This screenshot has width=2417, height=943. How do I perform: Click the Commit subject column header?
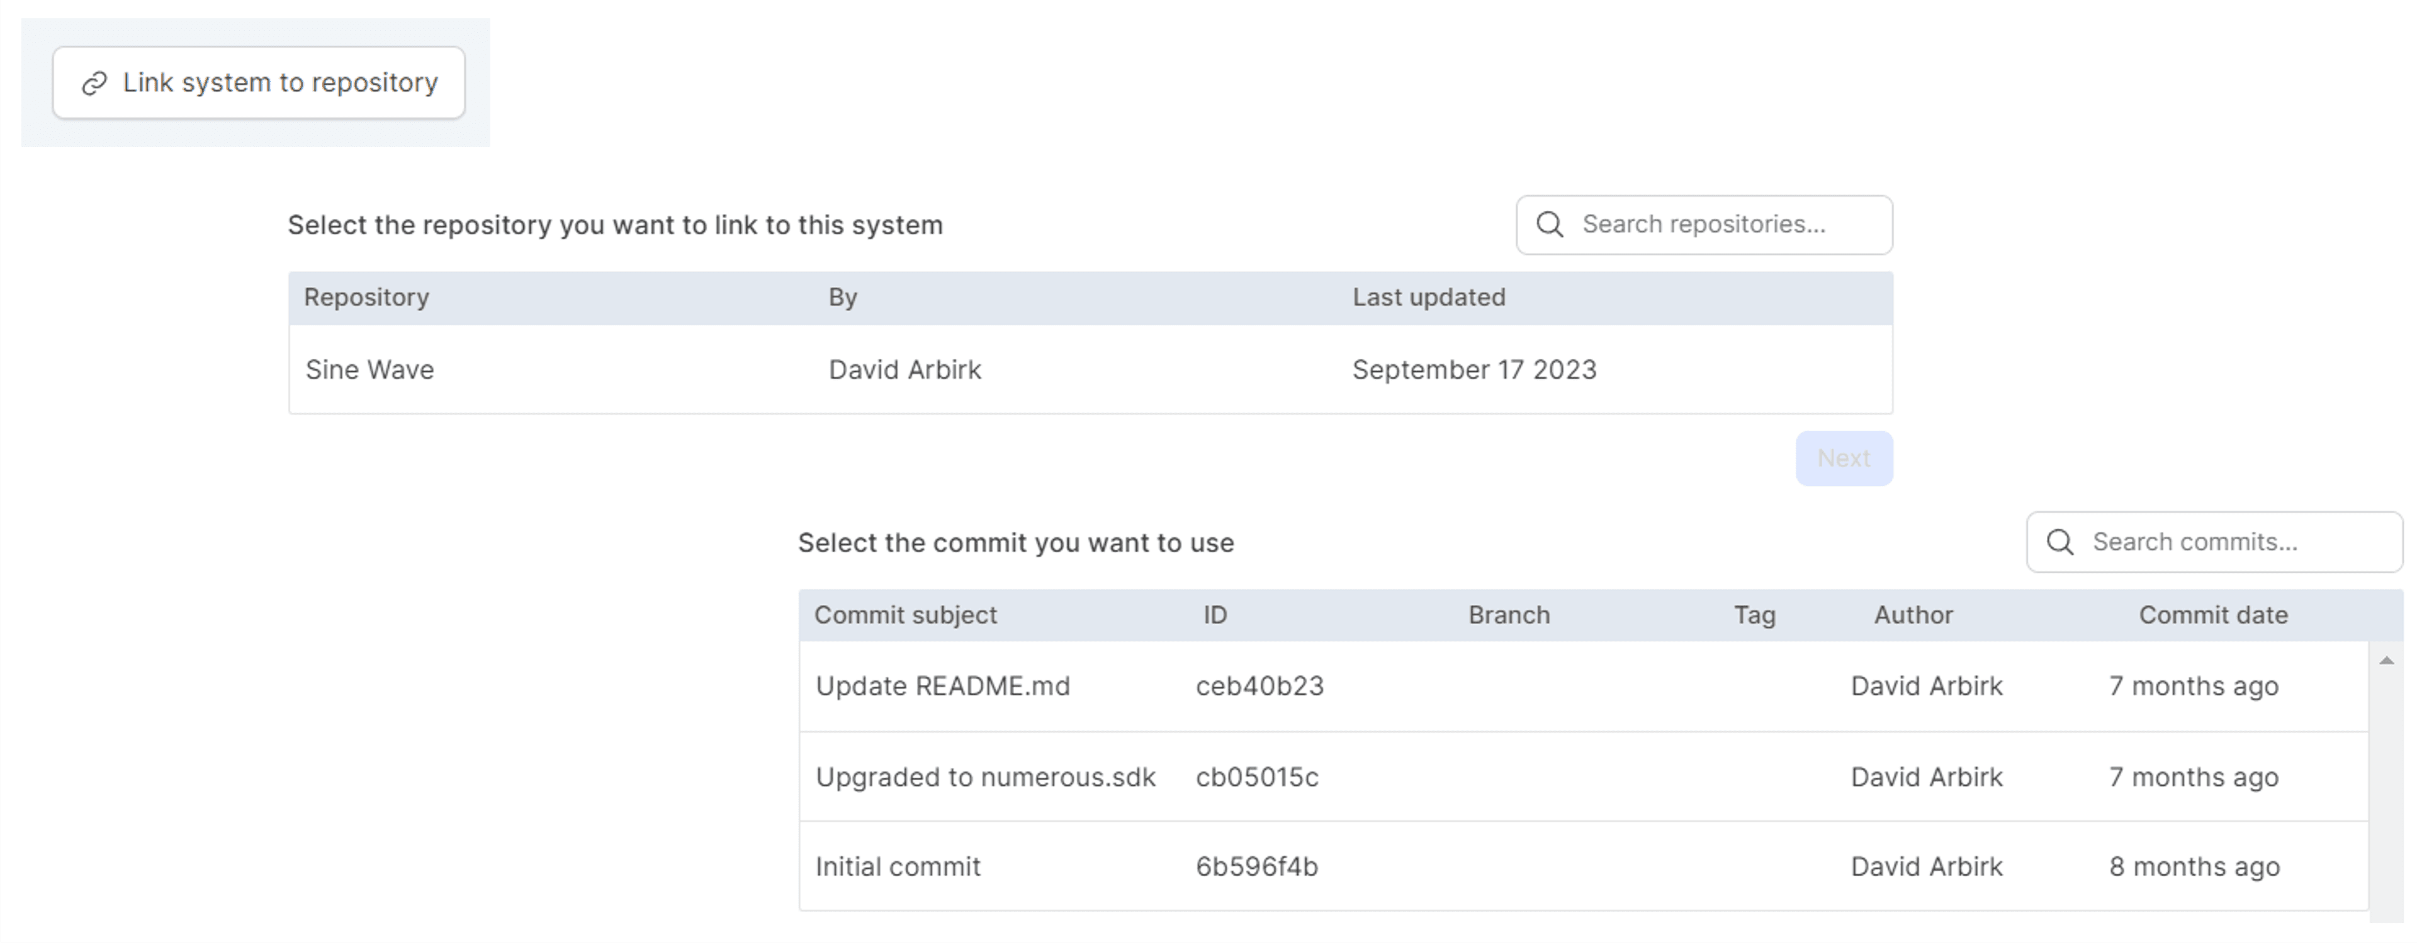(904, 614)
